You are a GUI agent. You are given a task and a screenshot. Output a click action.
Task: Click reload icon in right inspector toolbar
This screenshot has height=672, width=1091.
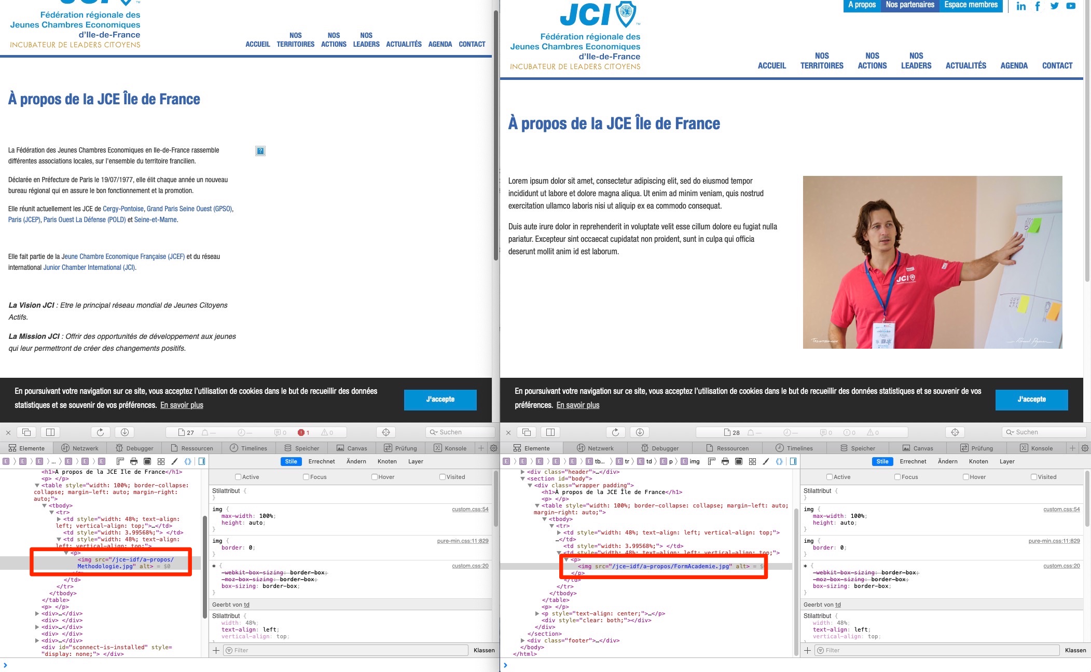pos(615,432)
